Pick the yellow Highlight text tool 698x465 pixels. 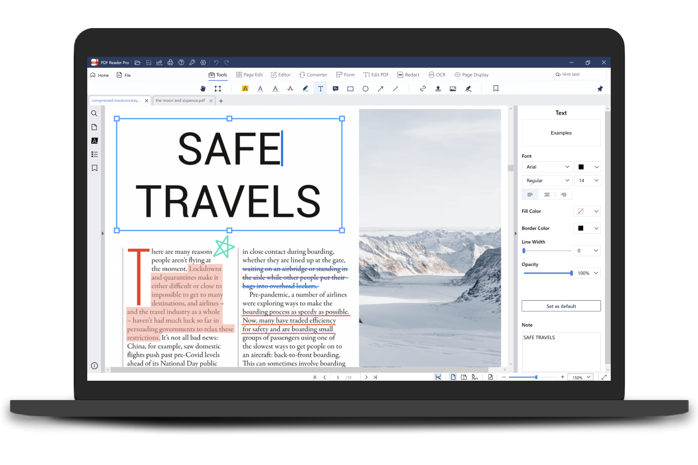[x=245, y=89]
